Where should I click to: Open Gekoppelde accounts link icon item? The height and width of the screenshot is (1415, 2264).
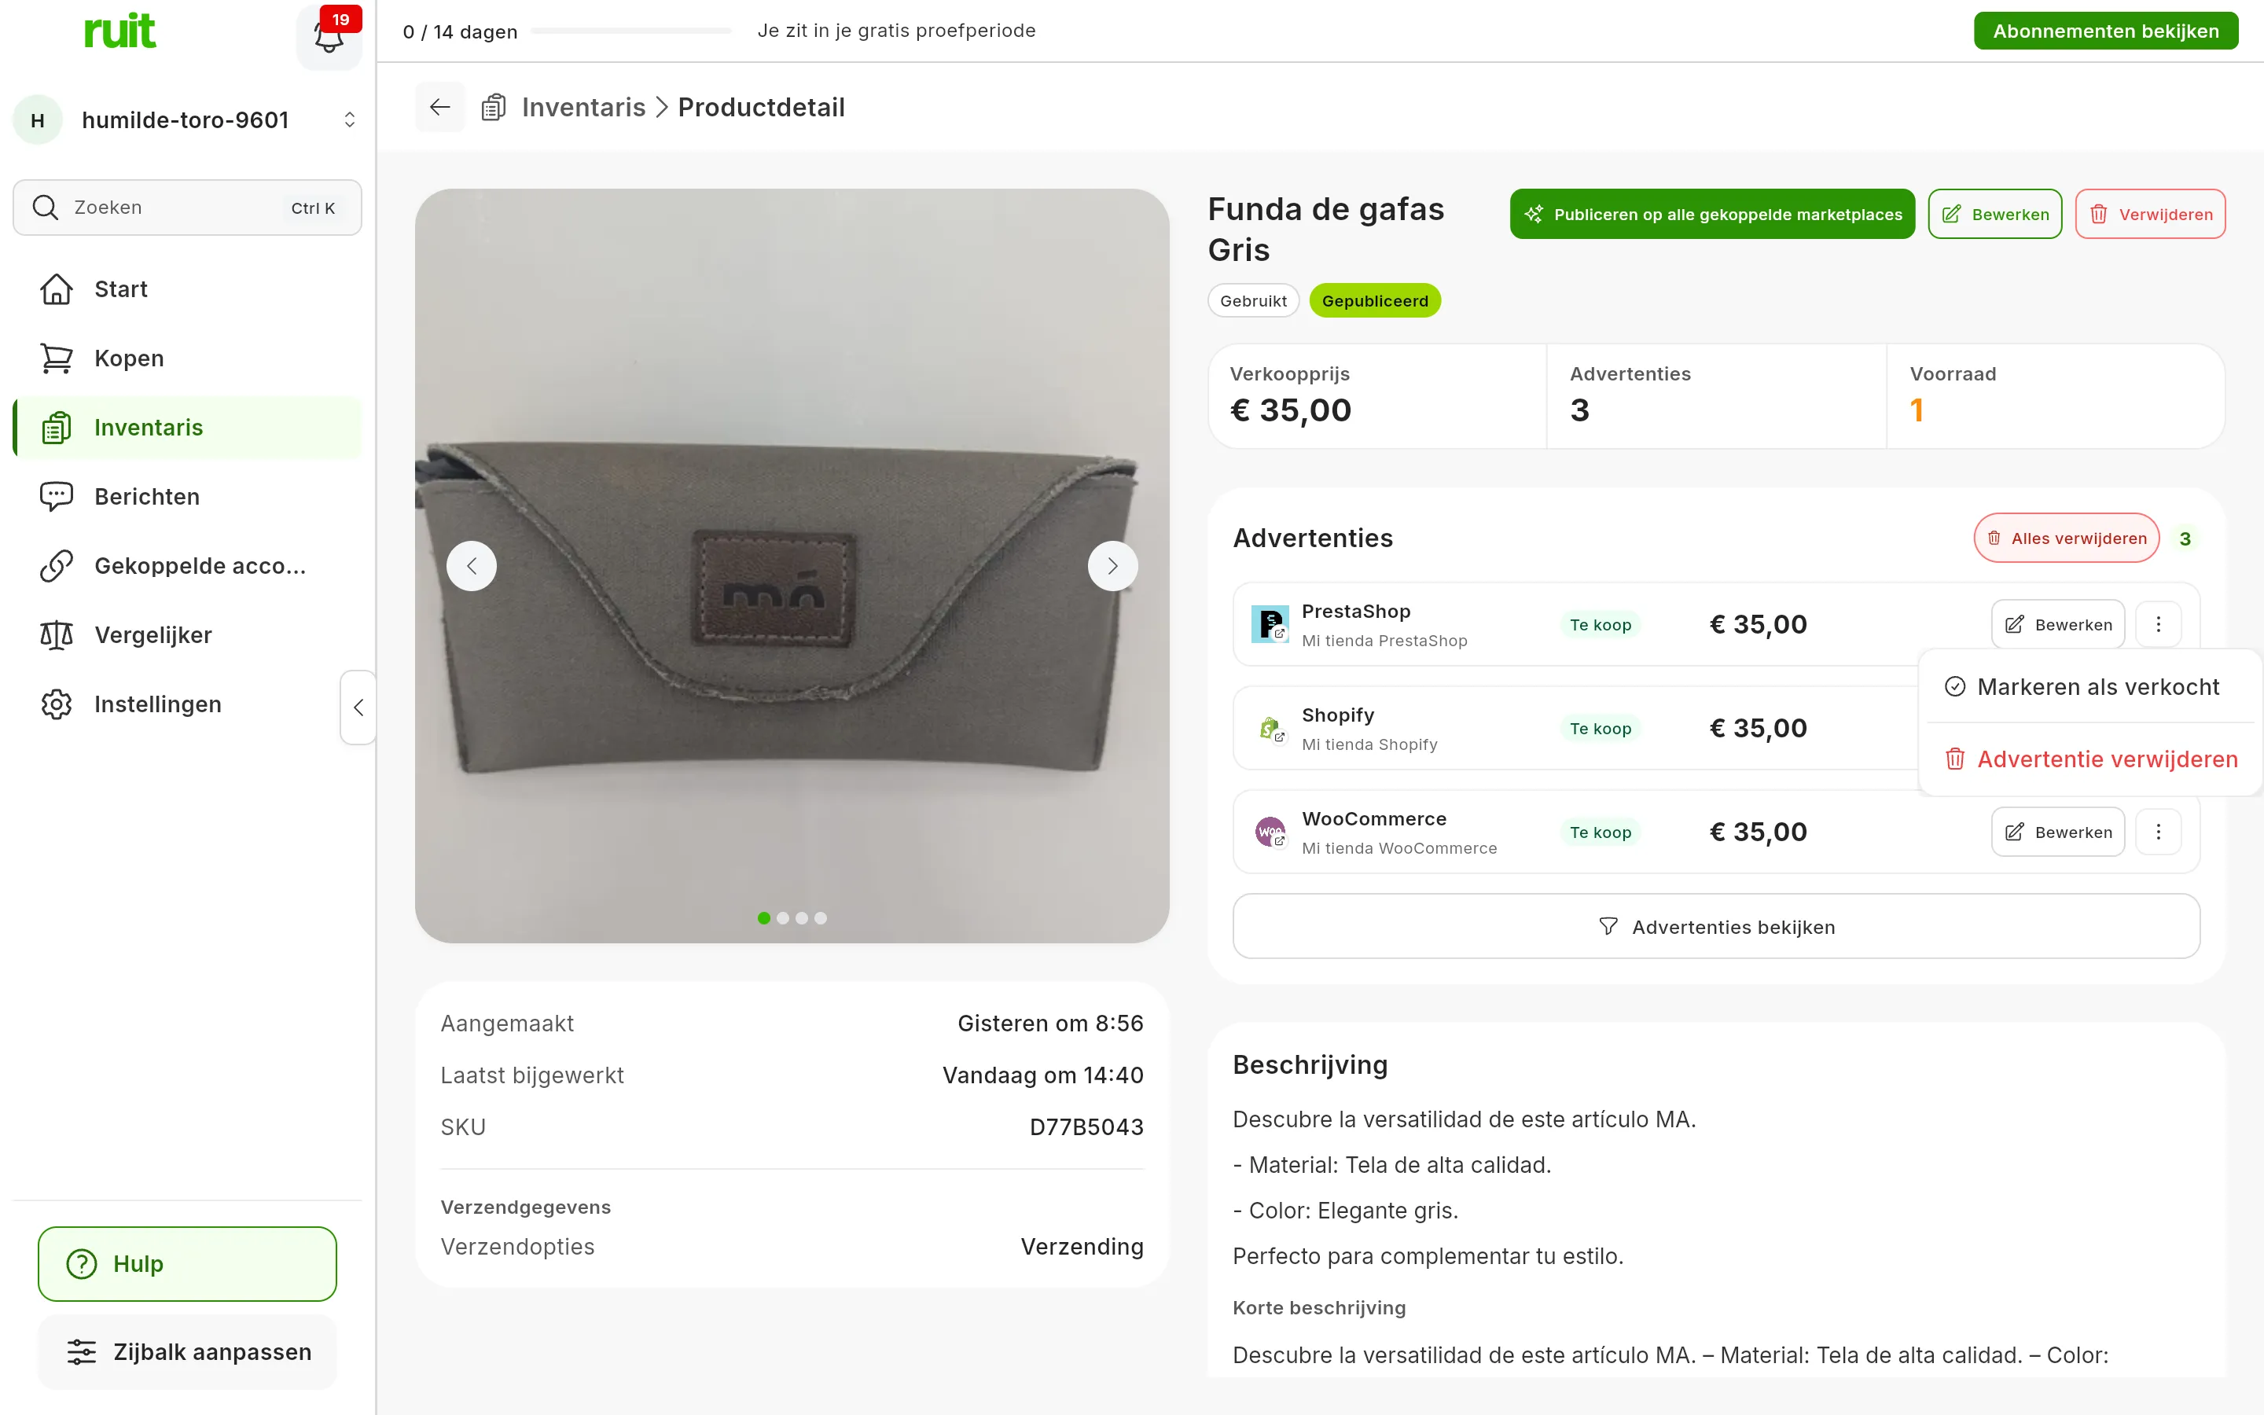(187, 566)
